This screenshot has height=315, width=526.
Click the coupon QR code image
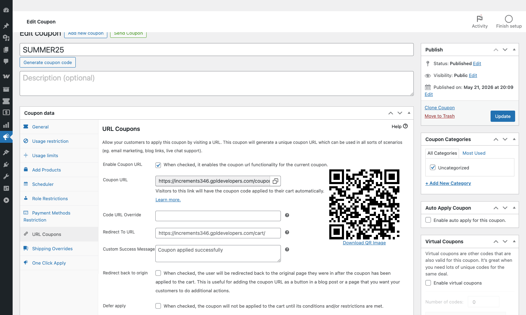coord(364,204)
